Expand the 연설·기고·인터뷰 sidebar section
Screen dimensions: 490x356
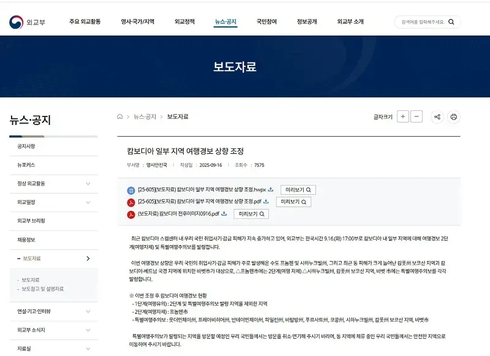pyautogui.click(x=88, y=311)
